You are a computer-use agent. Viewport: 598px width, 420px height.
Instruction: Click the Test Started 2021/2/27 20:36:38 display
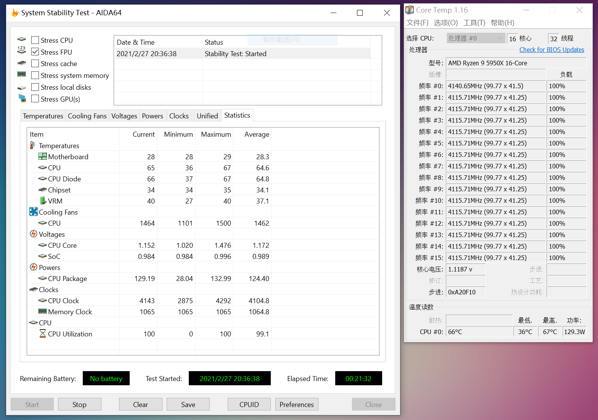pyautogui.click(x=230, y=378)
